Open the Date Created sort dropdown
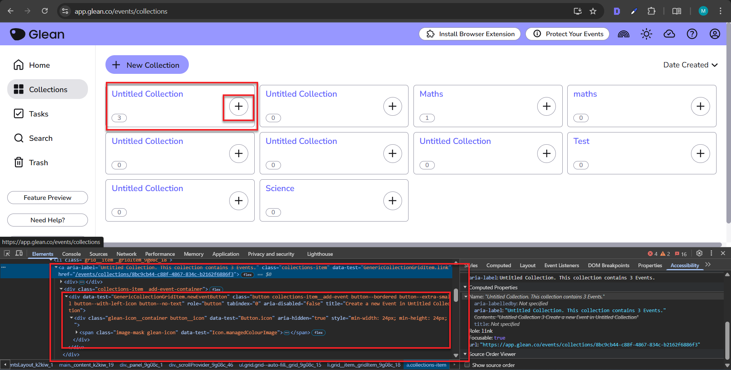Viewport: 731px width, 370px height. tap(690, 65)
